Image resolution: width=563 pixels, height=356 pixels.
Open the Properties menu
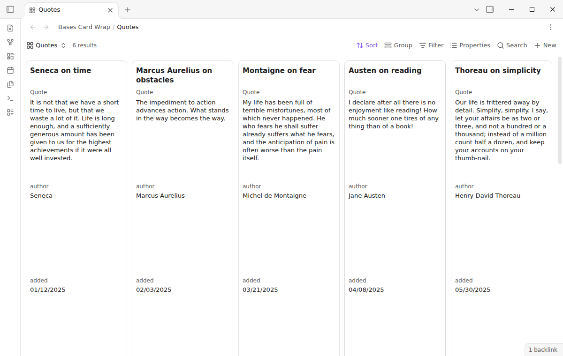click(x=470, y=45)
